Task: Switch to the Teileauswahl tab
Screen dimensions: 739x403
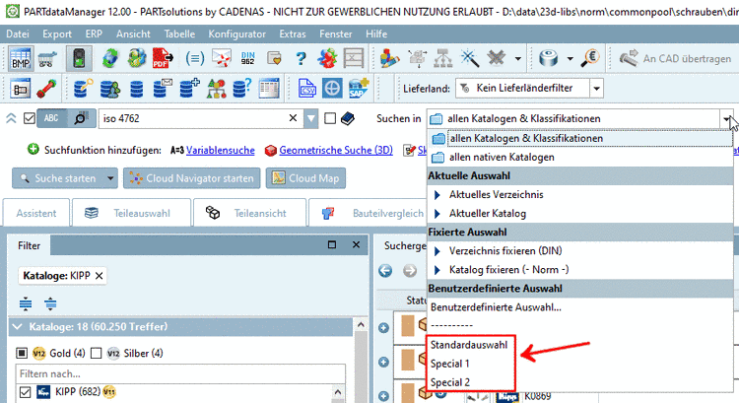Action: pos(131,213)
